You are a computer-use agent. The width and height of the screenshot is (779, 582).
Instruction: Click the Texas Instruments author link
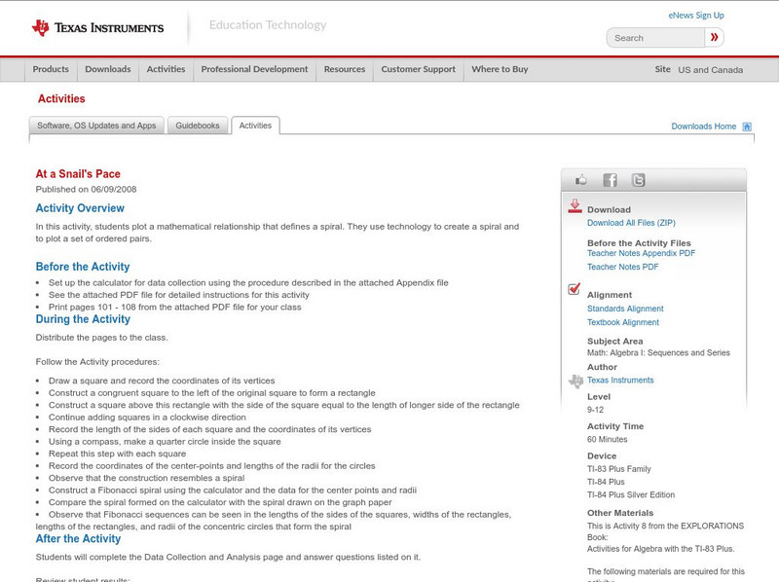click(x=620, y=380)
